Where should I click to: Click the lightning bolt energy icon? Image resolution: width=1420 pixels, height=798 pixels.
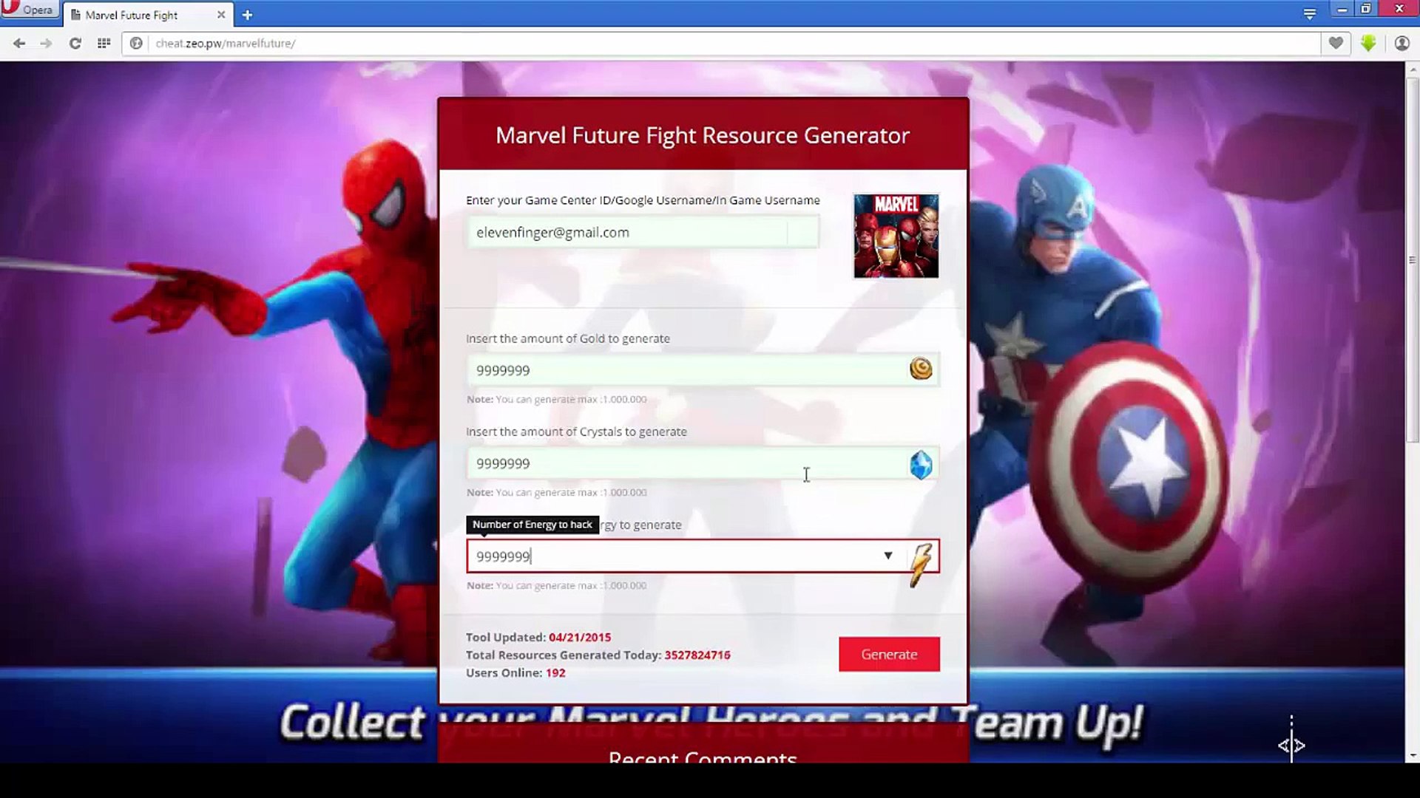coord(922,565)
